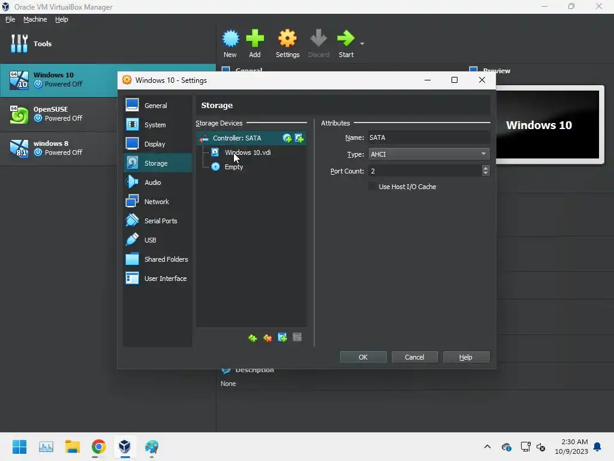Open USB settings category
The image size is (614, 461).
point(158,240)
